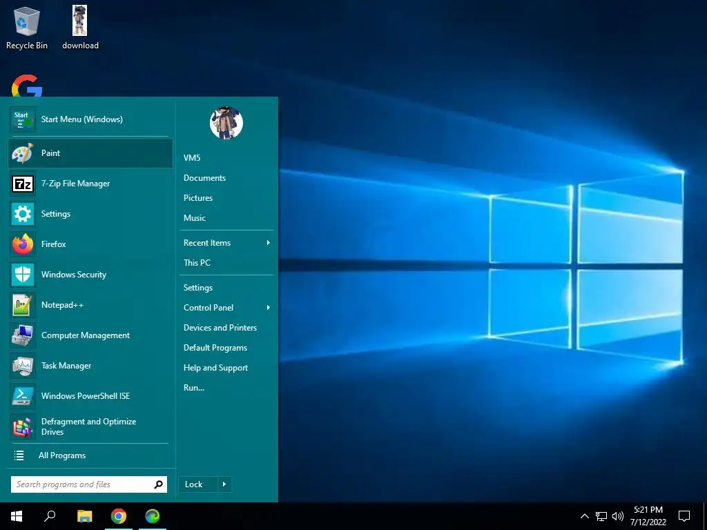Click the Firefox label text
This screenshot has height=530, width=707.
click(x=54, y=244)
